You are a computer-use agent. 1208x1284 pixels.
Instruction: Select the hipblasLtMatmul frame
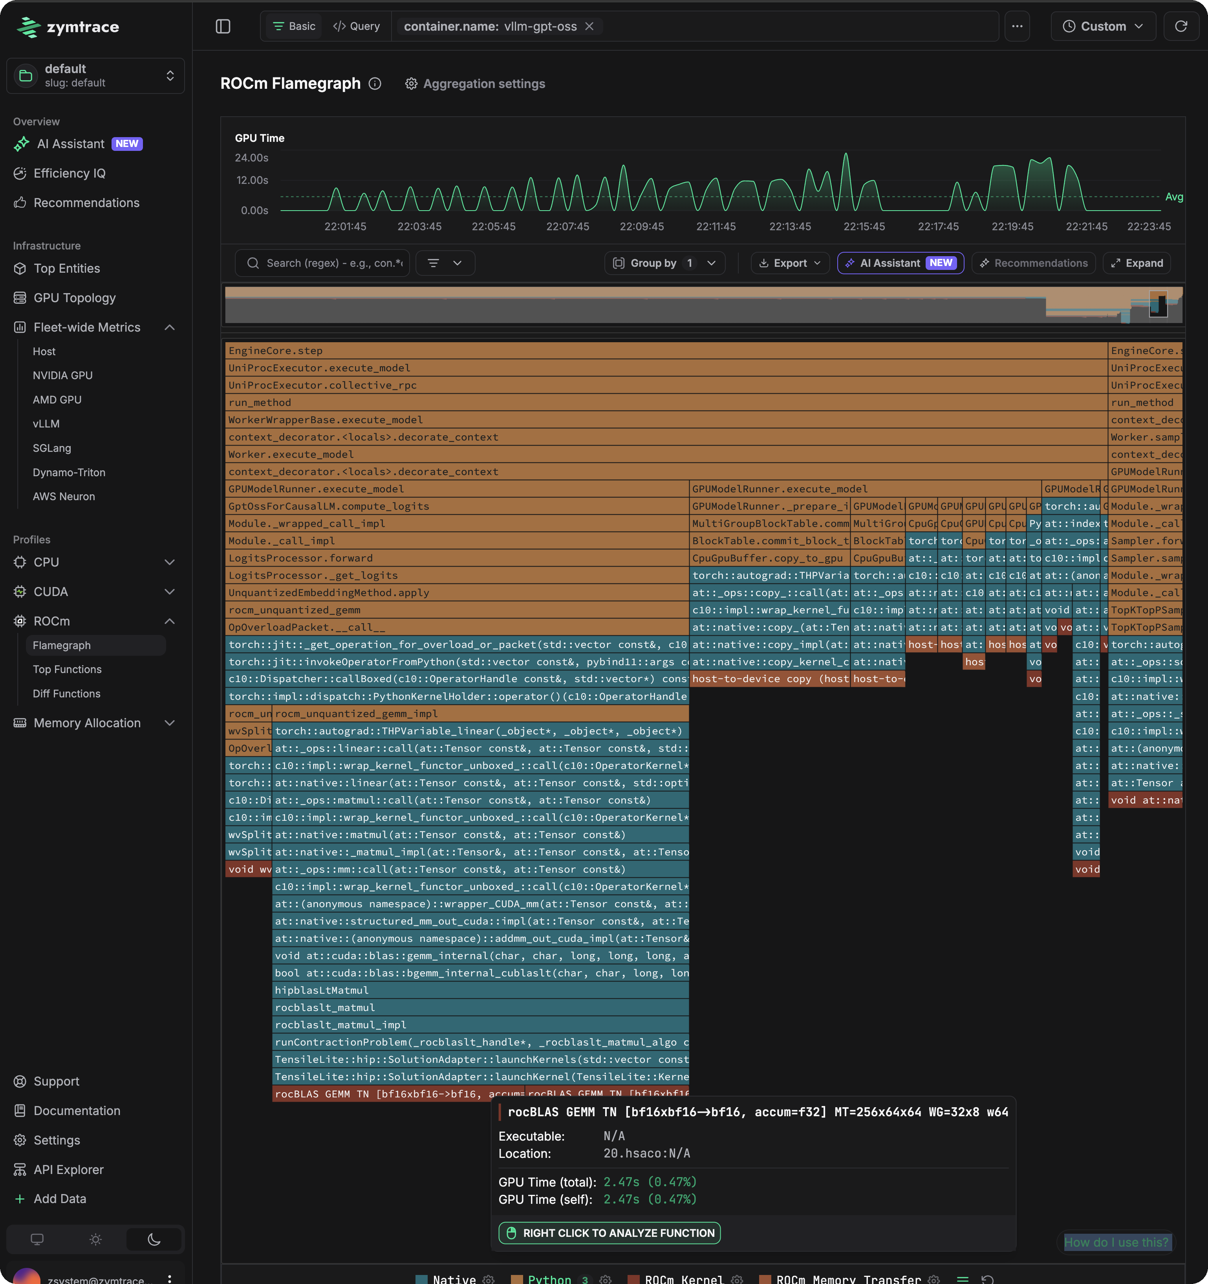pyautogui.click(x=480, y=990)
